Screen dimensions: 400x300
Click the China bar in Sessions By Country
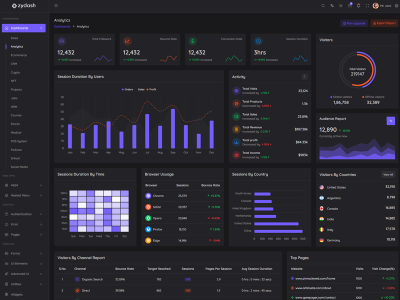click(278, 231)
